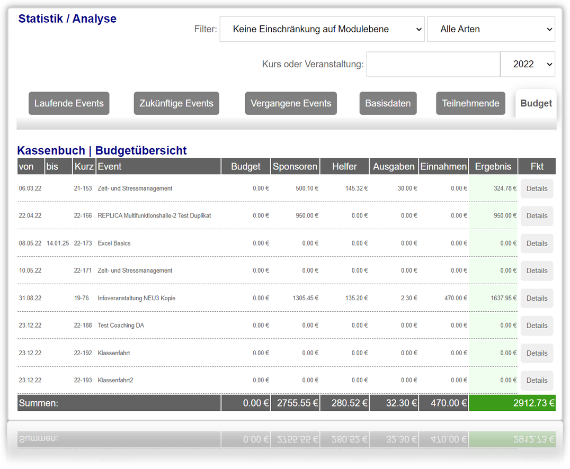Open the module level filter dropdown
This screenshot has width=570, height=469.
pos(322,29)
